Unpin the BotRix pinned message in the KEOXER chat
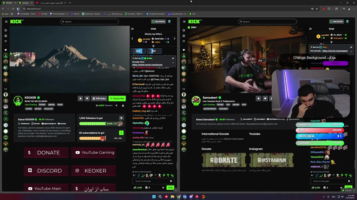This screenshot has width=357, height=200. click(173, 58)
